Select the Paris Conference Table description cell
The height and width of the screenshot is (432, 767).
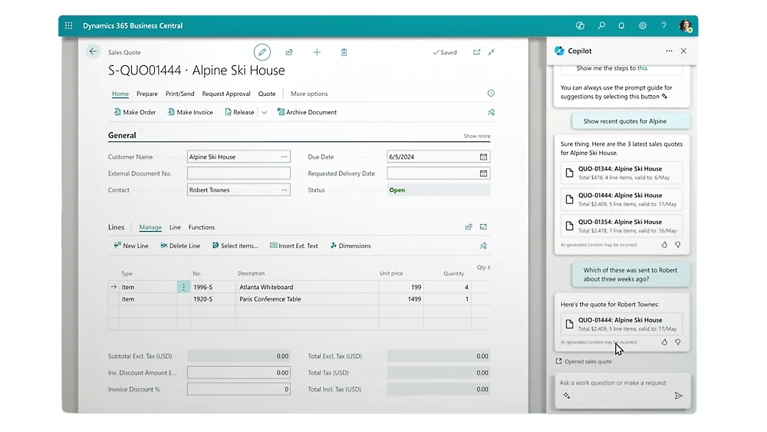(307, 299)
